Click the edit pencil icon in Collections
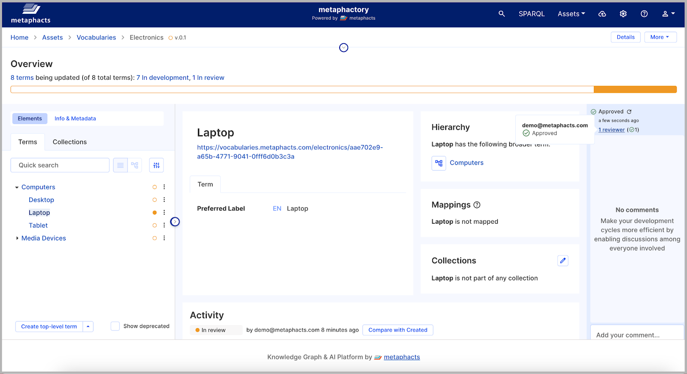The width and height of the screenshot is (687, 374). [562, 261]
